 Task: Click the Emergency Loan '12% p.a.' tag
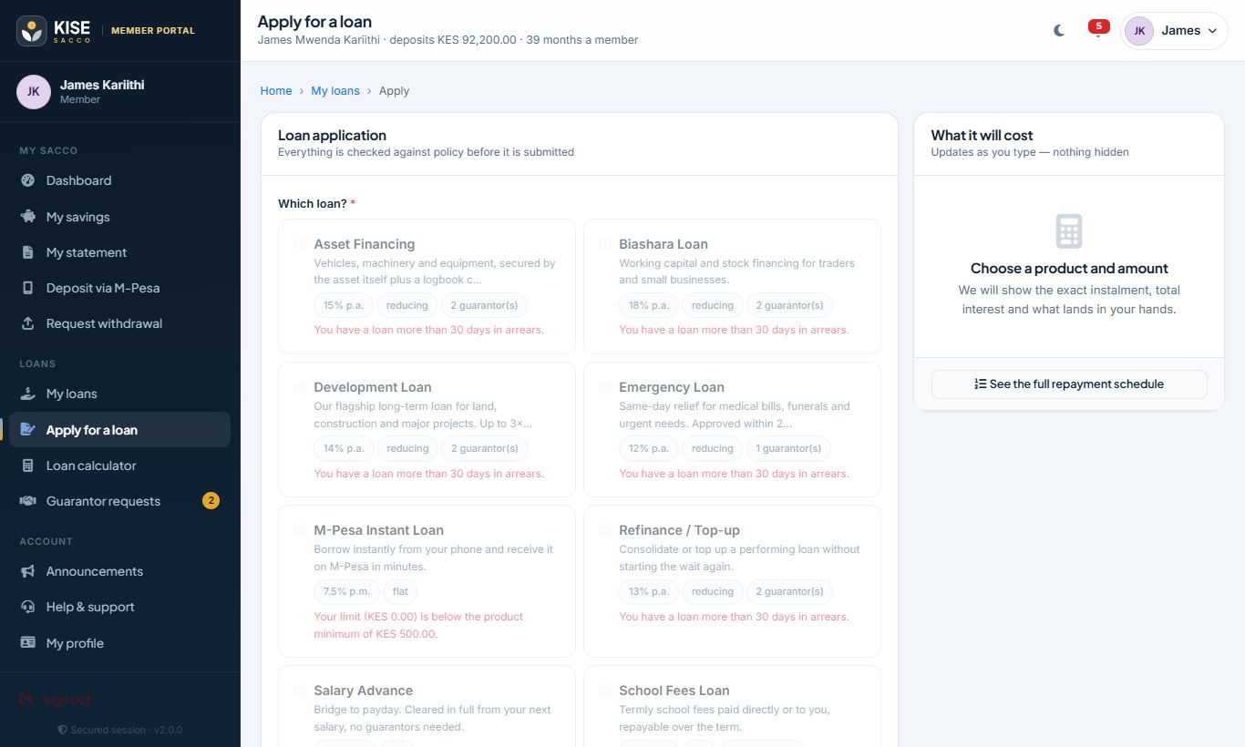(649, 448)
